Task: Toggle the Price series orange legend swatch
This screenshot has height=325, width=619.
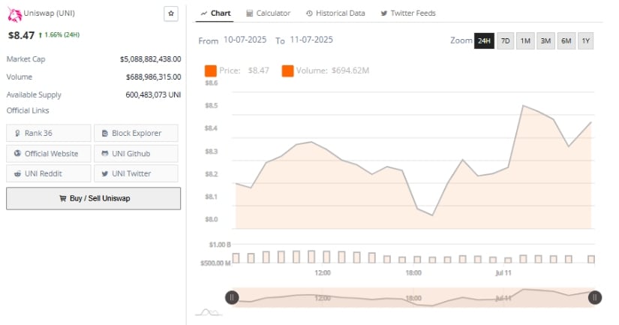Action: pyautogui.click(x=210, y=71)
